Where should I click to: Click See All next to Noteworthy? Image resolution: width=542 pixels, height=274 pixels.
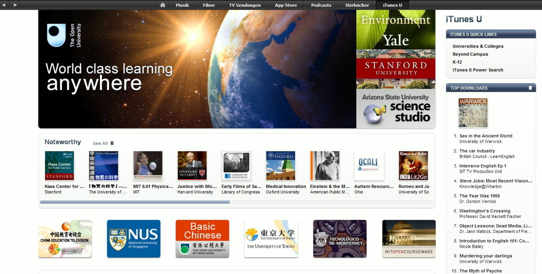click(100, 143)
